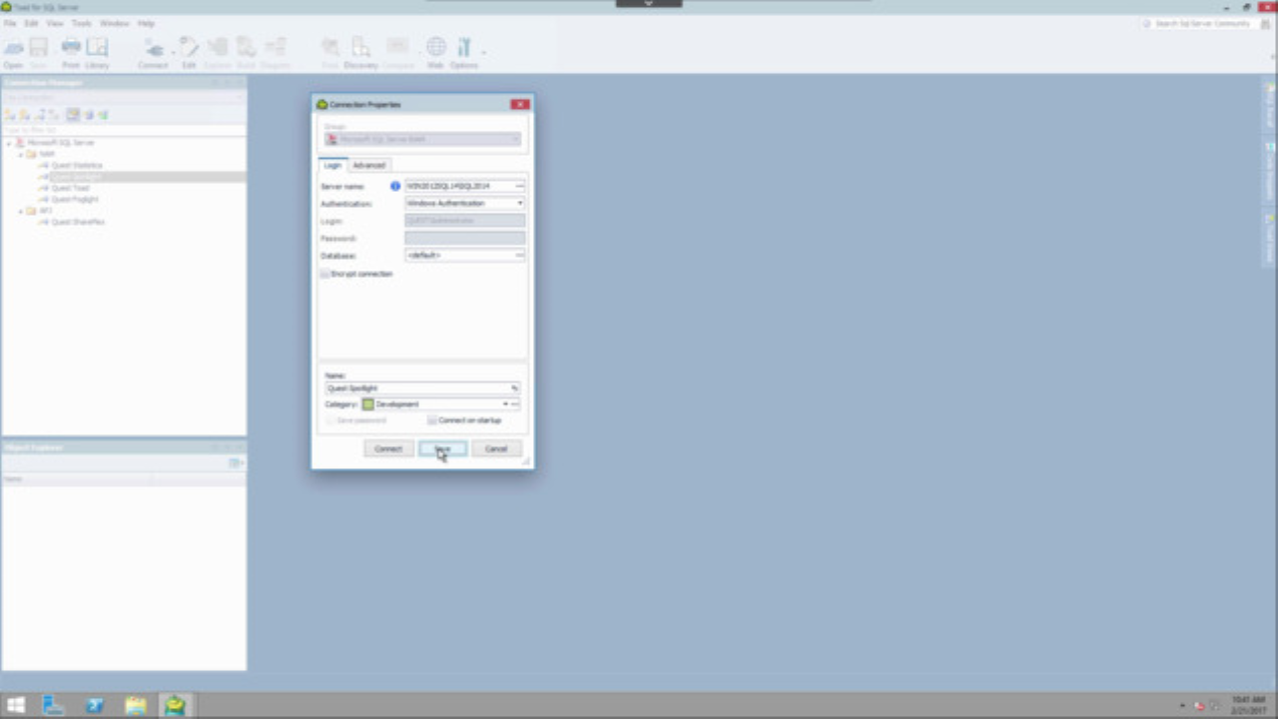Screen dimensions: 1278x719
Task: Open File Explorer from taskbar
Action: [136, 705]
